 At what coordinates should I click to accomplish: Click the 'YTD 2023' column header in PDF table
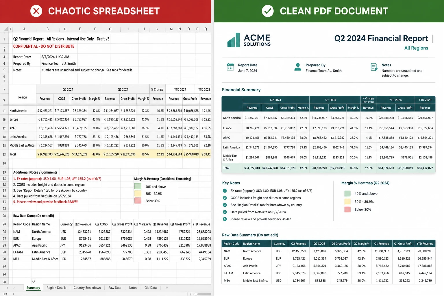[x=425, y=100]
